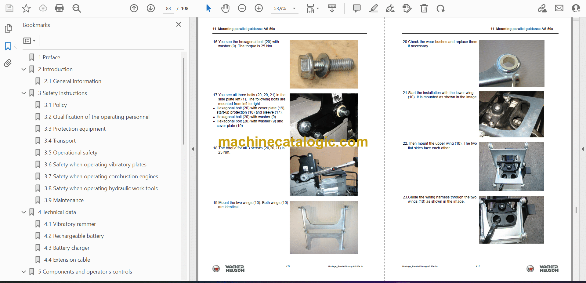Collapse the 3 Safety instructions bookmark
Viewport: 586px width, 283px height.
[24, 93]
